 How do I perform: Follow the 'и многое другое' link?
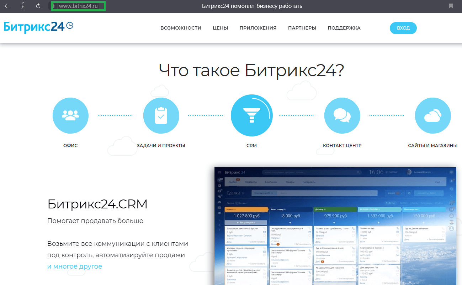[75, 266]
